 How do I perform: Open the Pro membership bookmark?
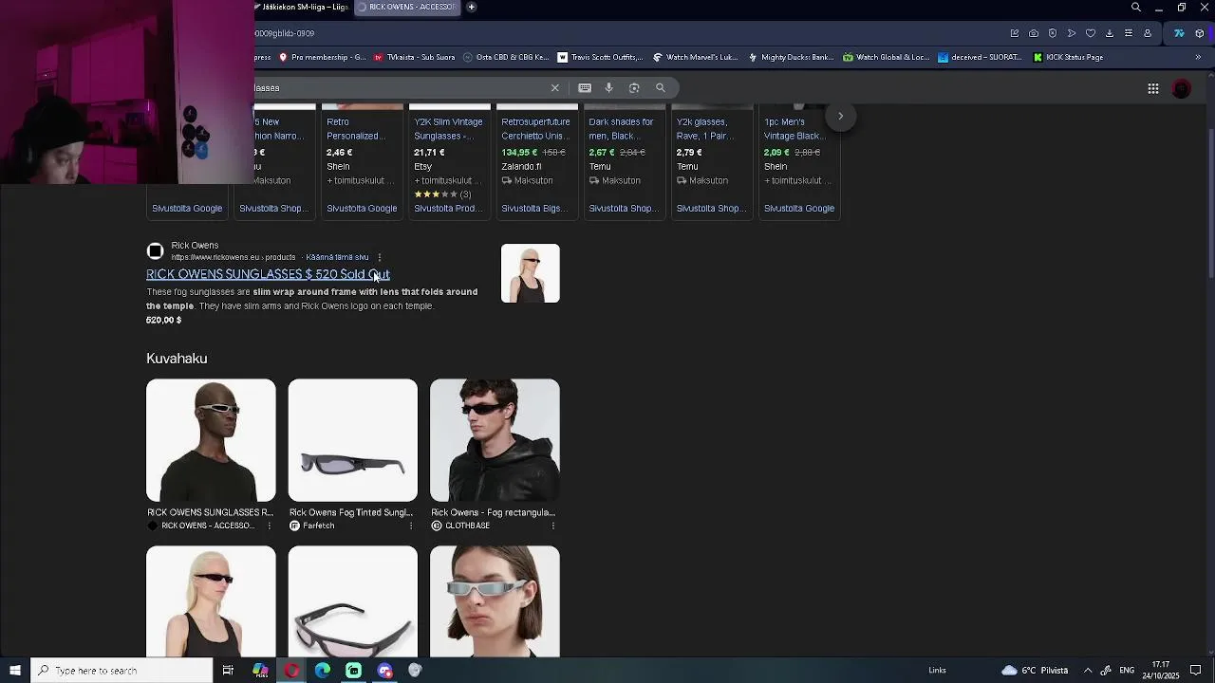(x=323, y=57)
